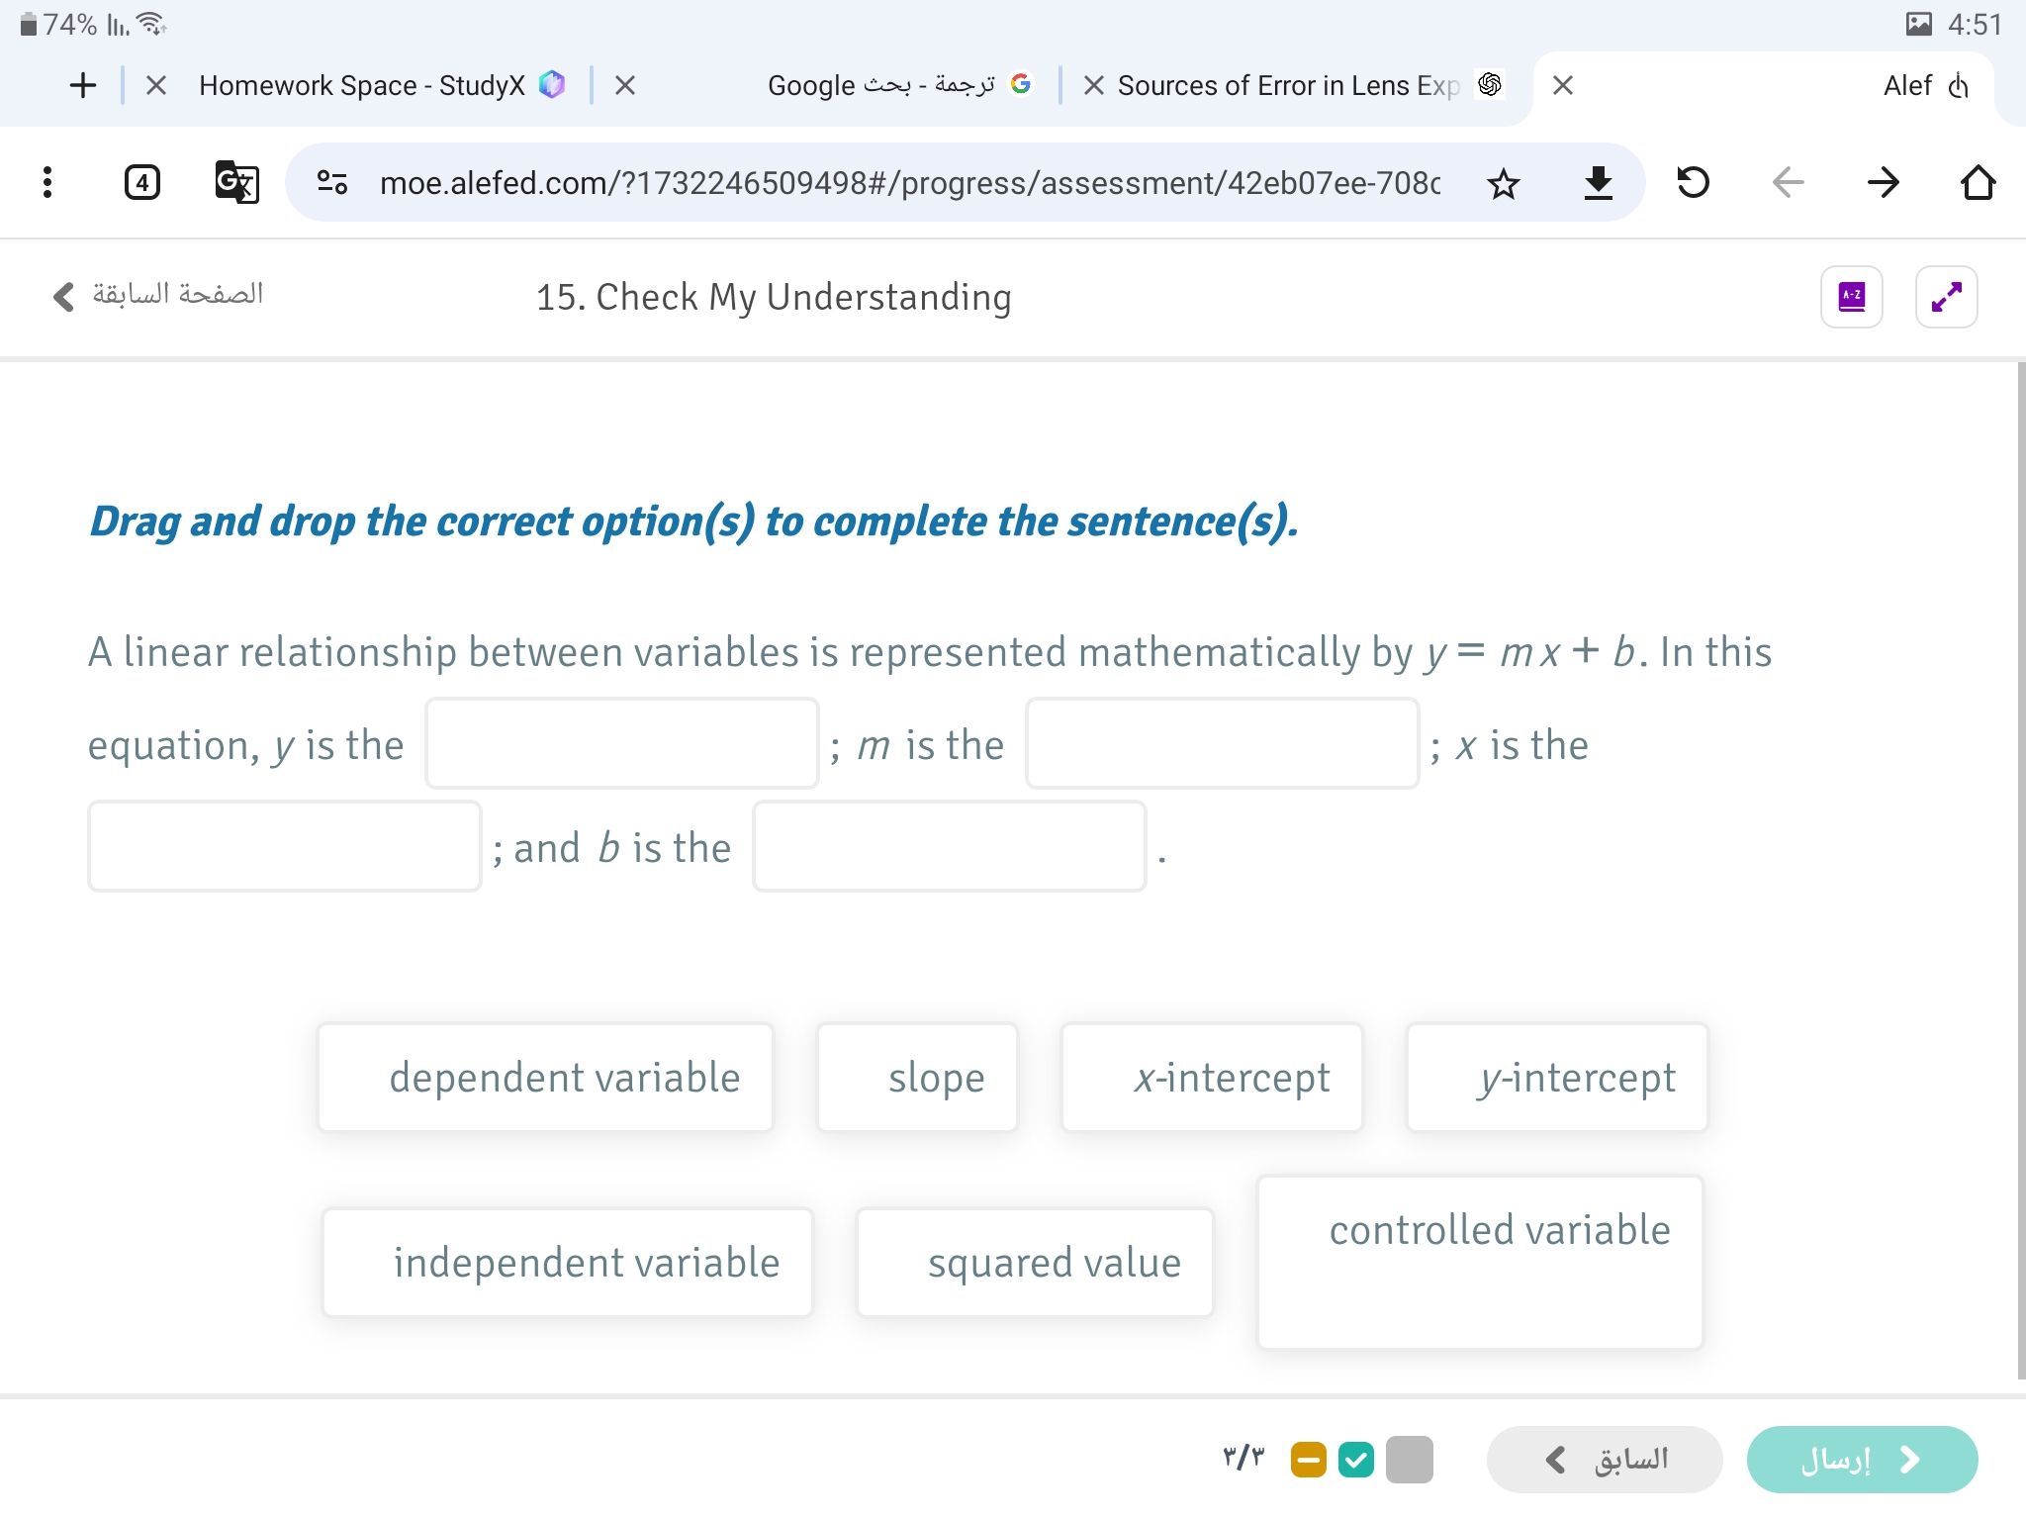Switch to the Google ترجمة search tab
The height and width of the screenshot is (1520, 2026).
898,85
